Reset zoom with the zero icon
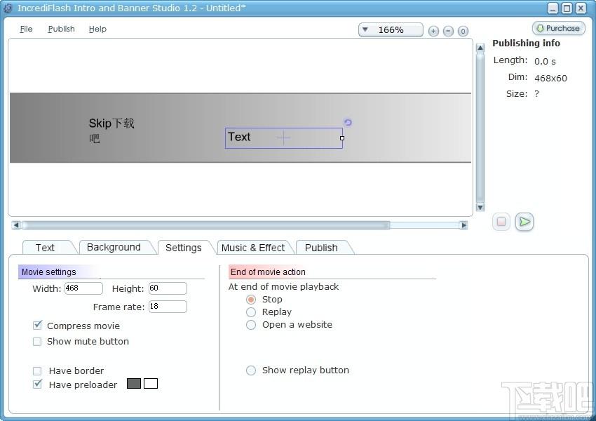This screenshot has width=596, height=421. coord(463,31)
